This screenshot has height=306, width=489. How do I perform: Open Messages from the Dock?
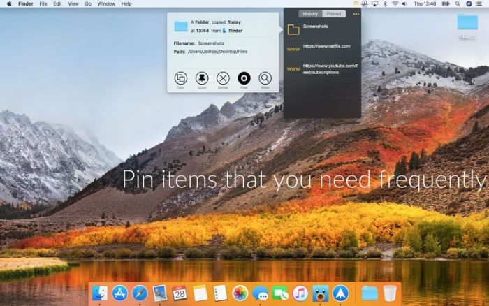coord(260,293)
